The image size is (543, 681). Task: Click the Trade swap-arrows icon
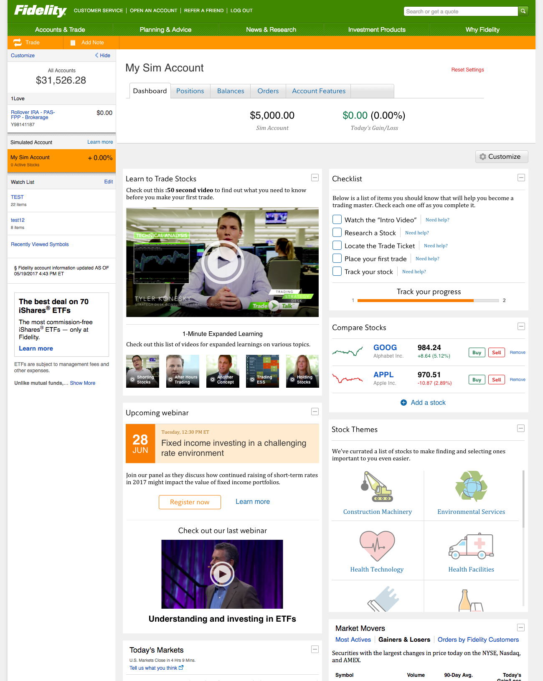point(18,43)
